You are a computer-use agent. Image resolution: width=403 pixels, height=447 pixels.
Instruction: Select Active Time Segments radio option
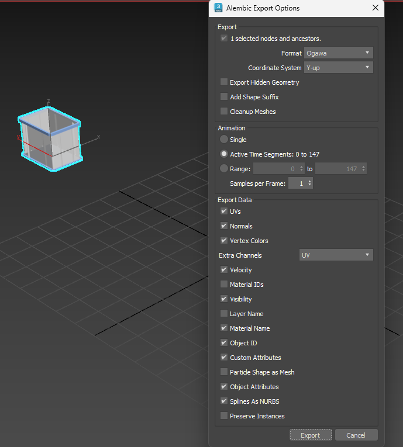click(x=224, y=154)
